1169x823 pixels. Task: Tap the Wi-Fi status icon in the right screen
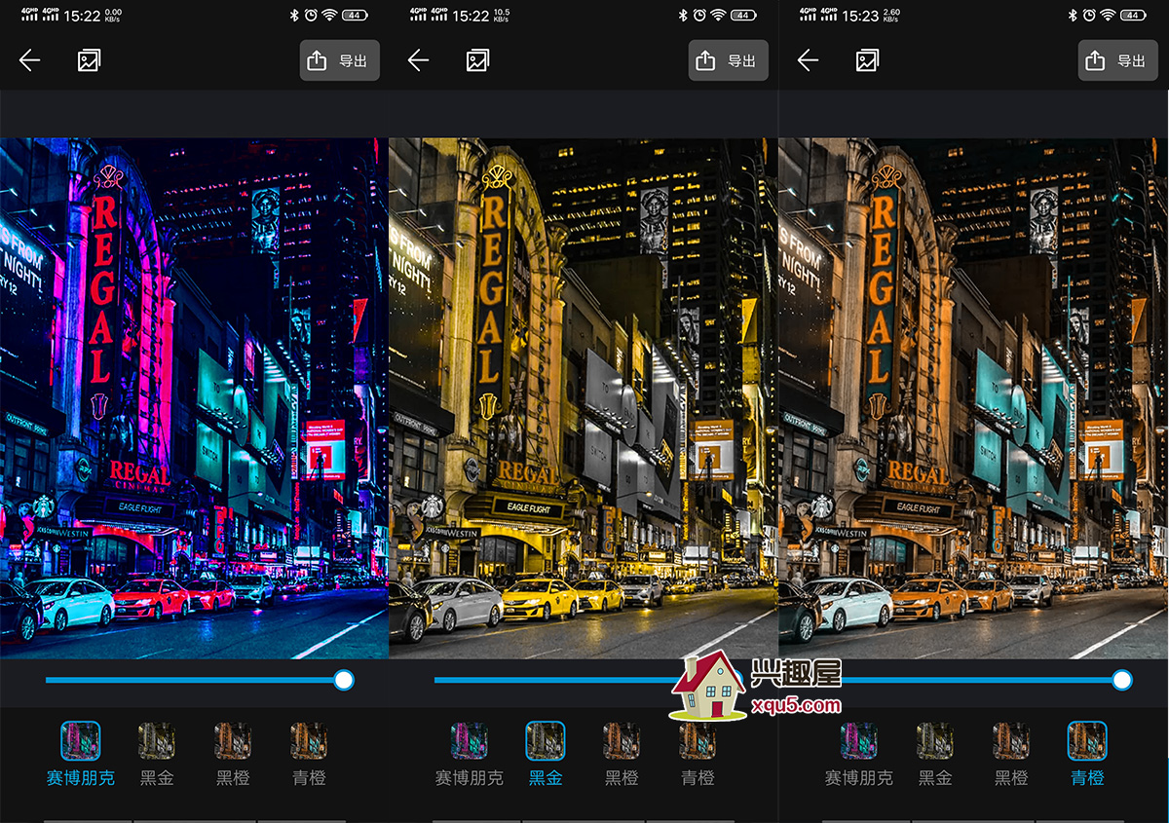pyautogui.click(x=1109, y=15)
